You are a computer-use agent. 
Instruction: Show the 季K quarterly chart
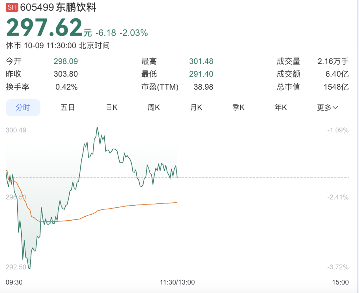[238, 108]
